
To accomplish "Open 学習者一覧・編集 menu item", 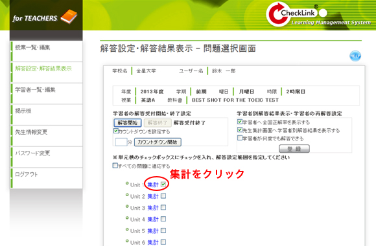I will (35, 89).
